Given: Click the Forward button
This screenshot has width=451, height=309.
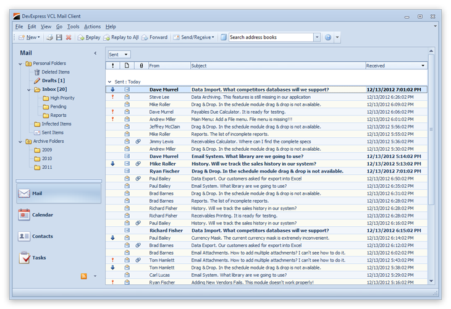Looking at the screenshot, I should [x=154, y=38].
